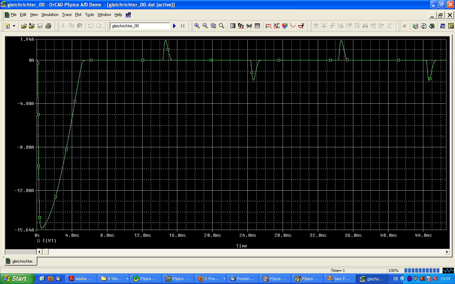Select the gleichrichter document tab at bottom
Viewport: 455px width, 284px height.
(x=21, y=261)
